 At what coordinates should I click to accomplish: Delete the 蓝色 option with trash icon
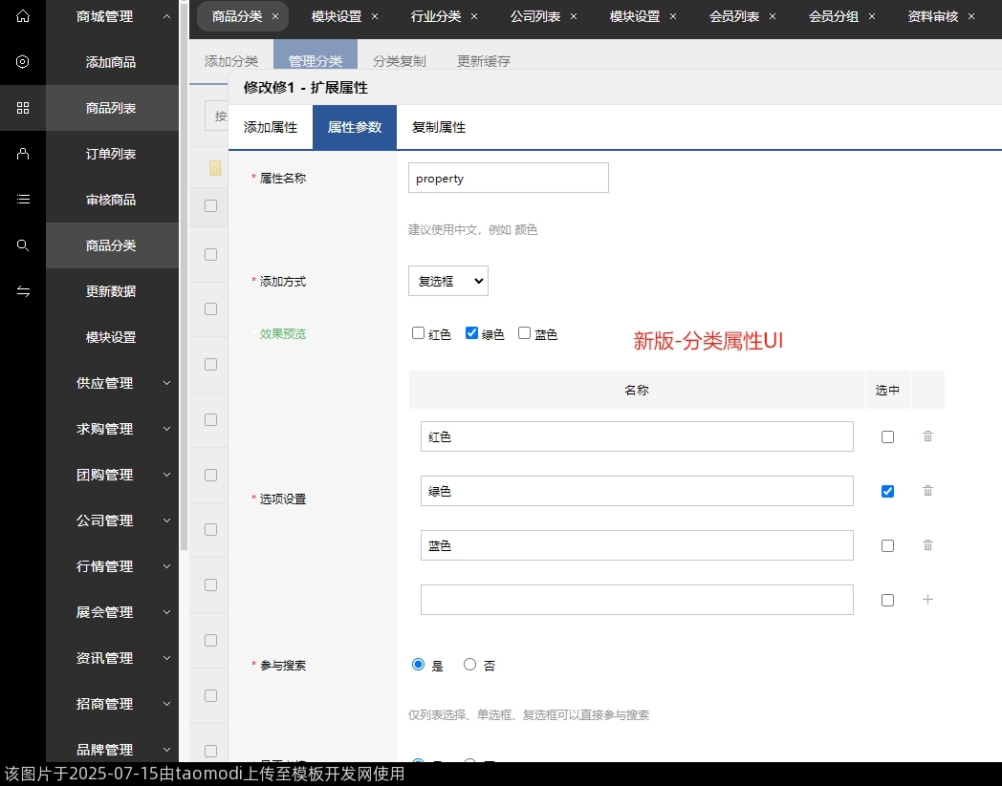(927, 545)
